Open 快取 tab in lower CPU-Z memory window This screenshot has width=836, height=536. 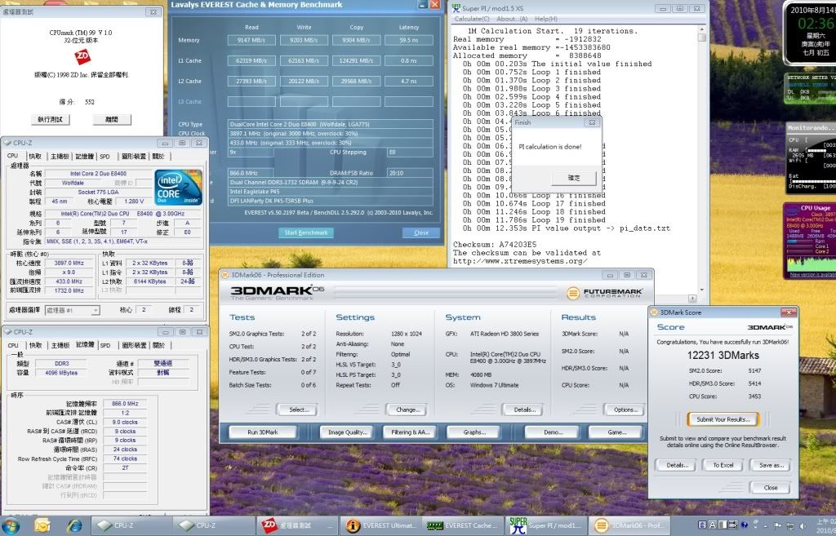35,345
